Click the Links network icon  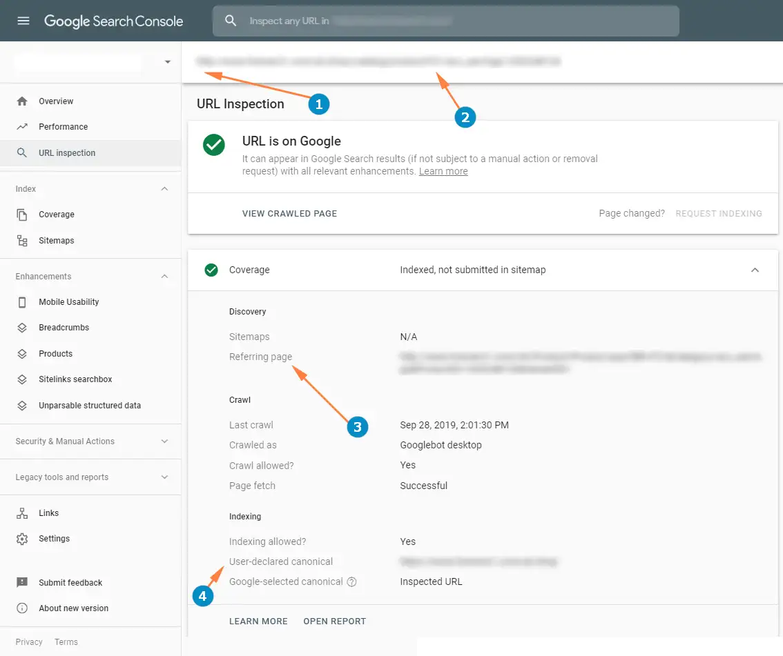click(x=22, y=513)
